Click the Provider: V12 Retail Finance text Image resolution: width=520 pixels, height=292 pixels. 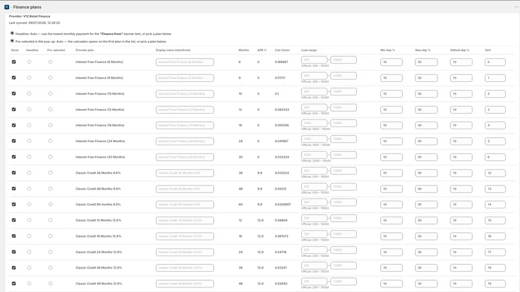29,16
